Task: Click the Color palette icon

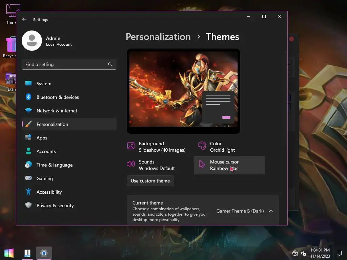Action: tap(202, 146)
